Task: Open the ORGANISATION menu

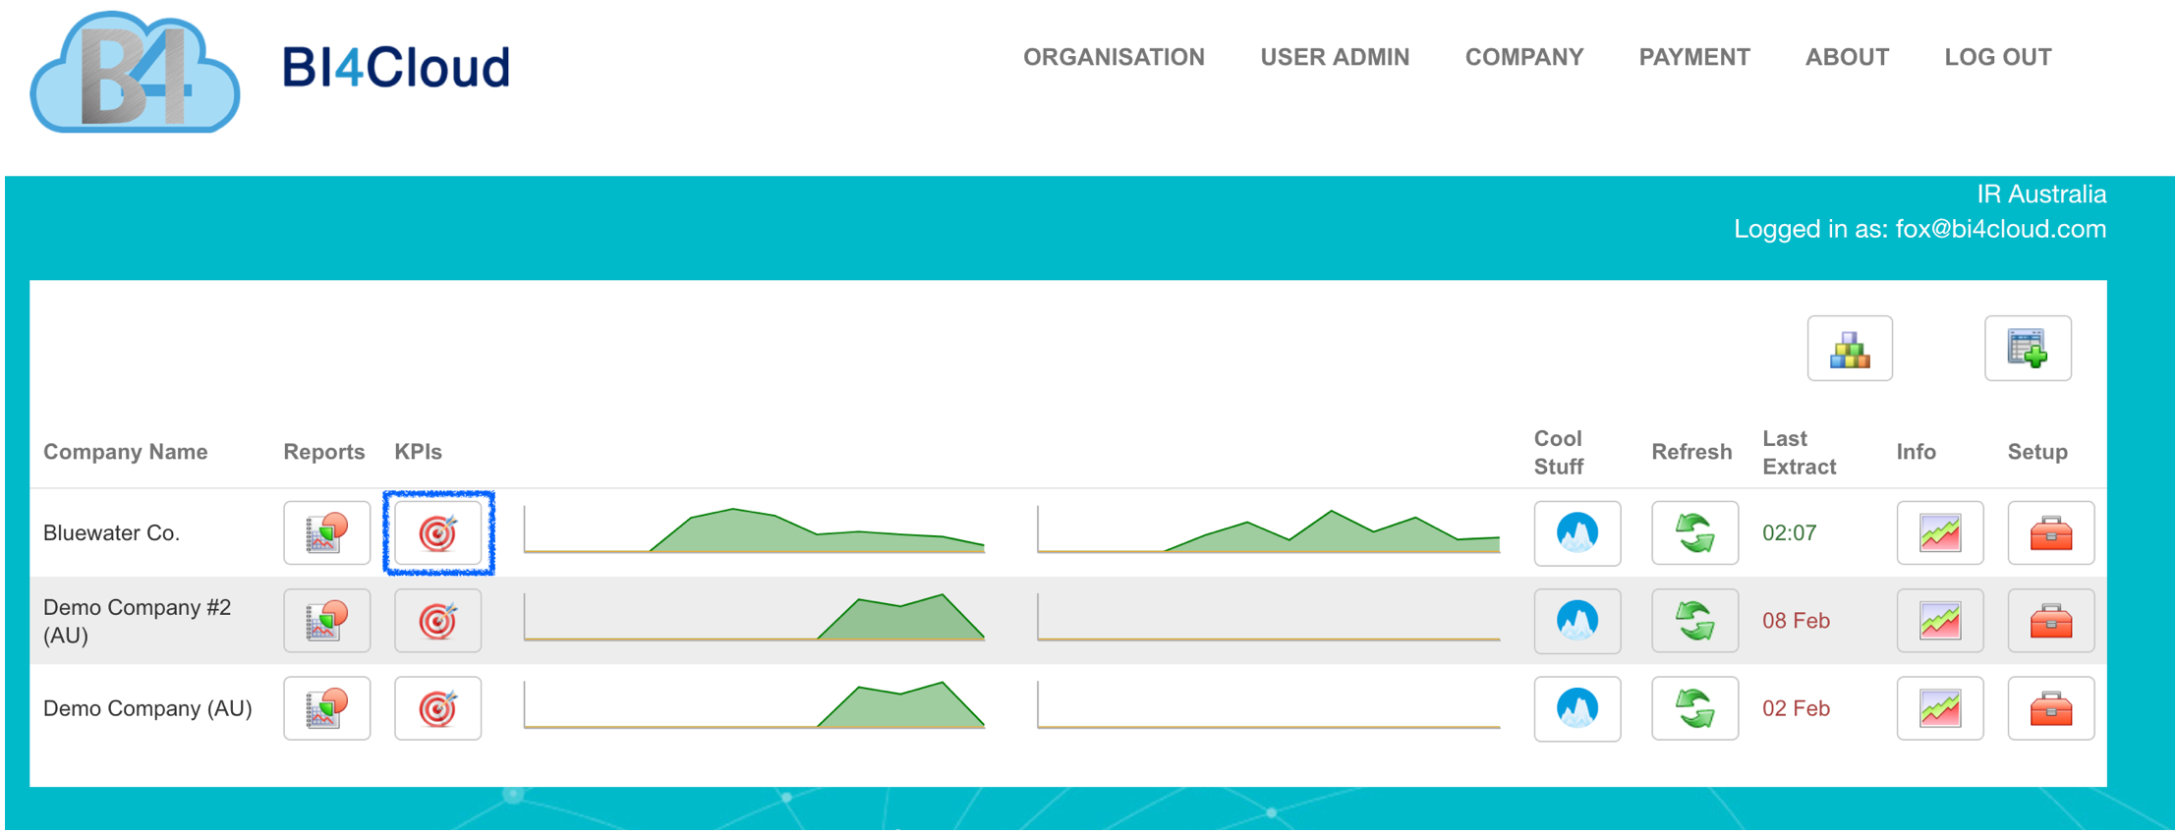Action: point(1114,57)
